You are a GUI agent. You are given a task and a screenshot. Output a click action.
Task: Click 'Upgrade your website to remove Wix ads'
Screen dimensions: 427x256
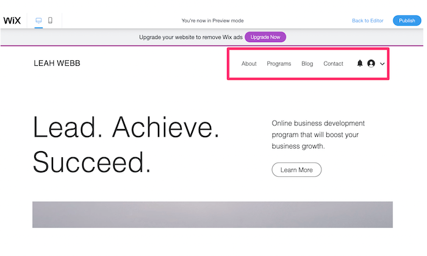click(190, 37)
